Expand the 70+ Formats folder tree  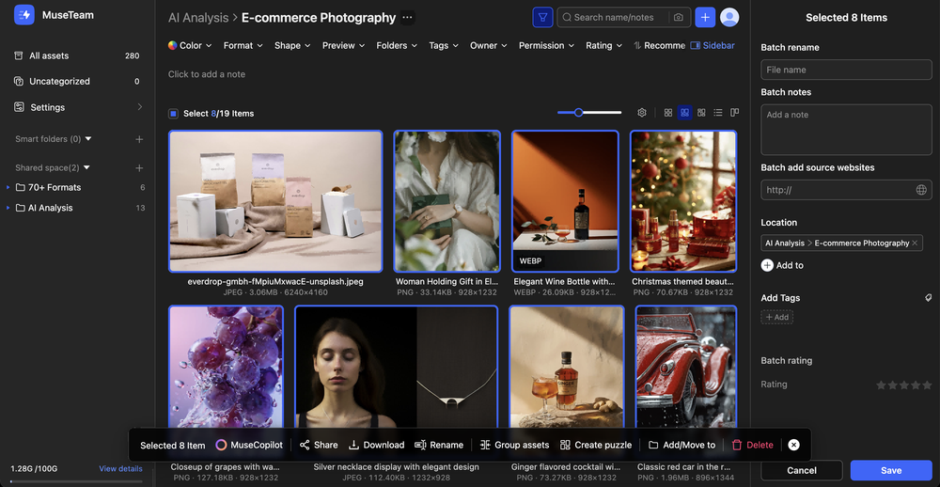pyautogui.click(x=8, y=187)
